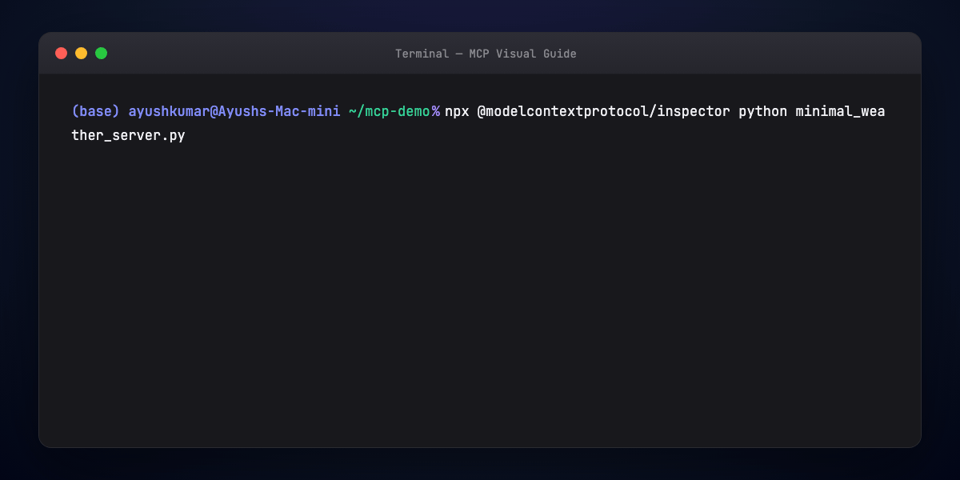Click 'ayushkumar@Ayushs-Mac-mini' in the prompt

234,111
